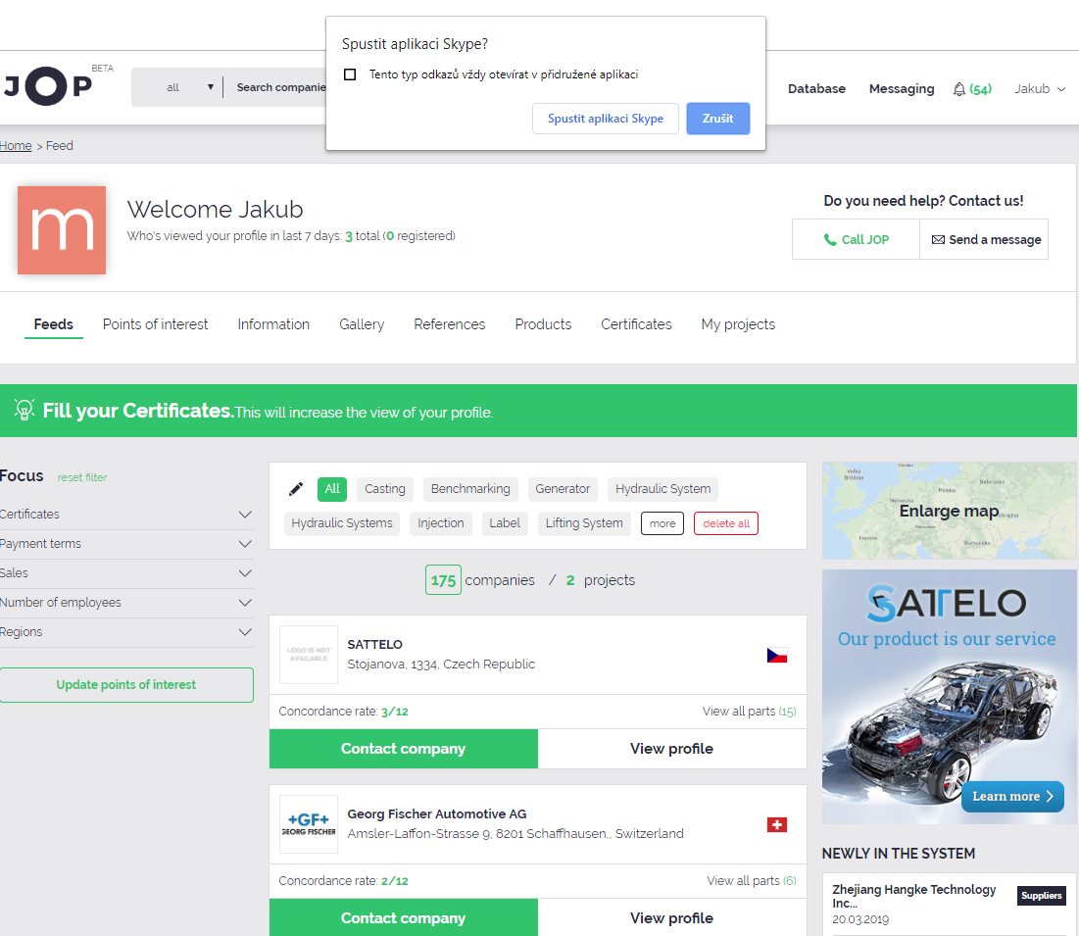Click Update points of interest button
The image size is (1079, 936).
[125, 685]
